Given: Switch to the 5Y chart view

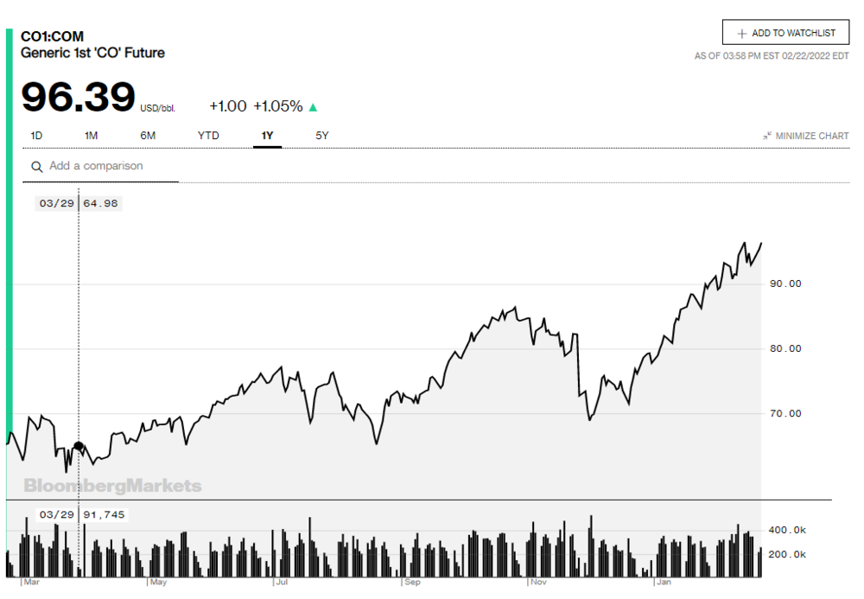Looking at the screenshot, I should pyautogui.click(x=321, y=136).
